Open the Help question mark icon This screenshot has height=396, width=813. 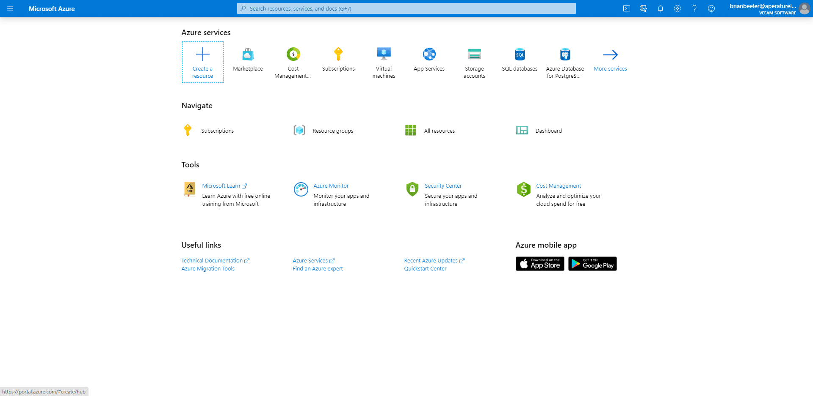pos(694,8)
